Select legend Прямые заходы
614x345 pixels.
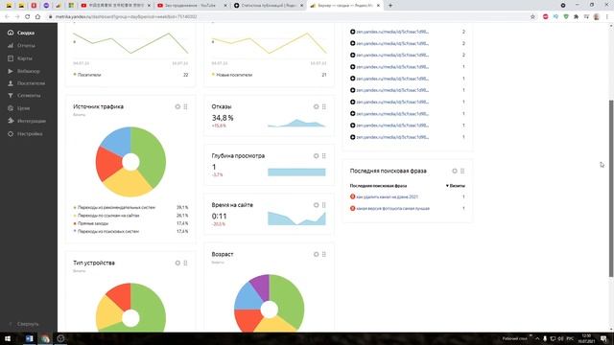point(93,223)
